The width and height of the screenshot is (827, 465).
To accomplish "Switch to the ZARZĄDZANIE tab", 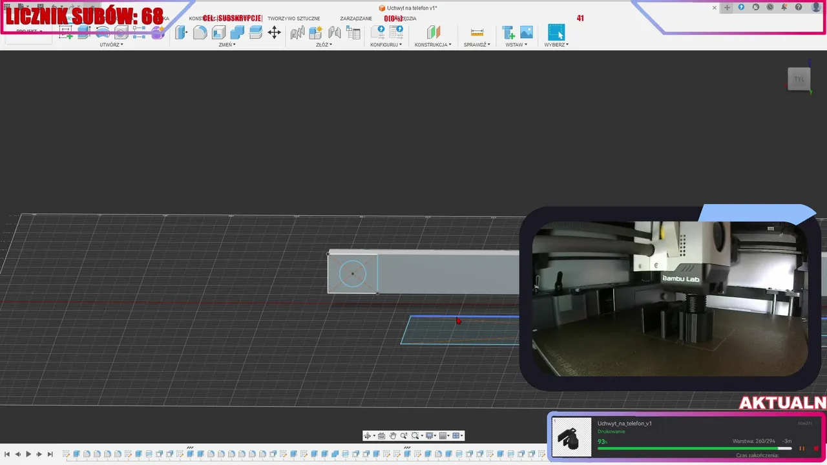I will pyautogui.click(x=356, y=19).
